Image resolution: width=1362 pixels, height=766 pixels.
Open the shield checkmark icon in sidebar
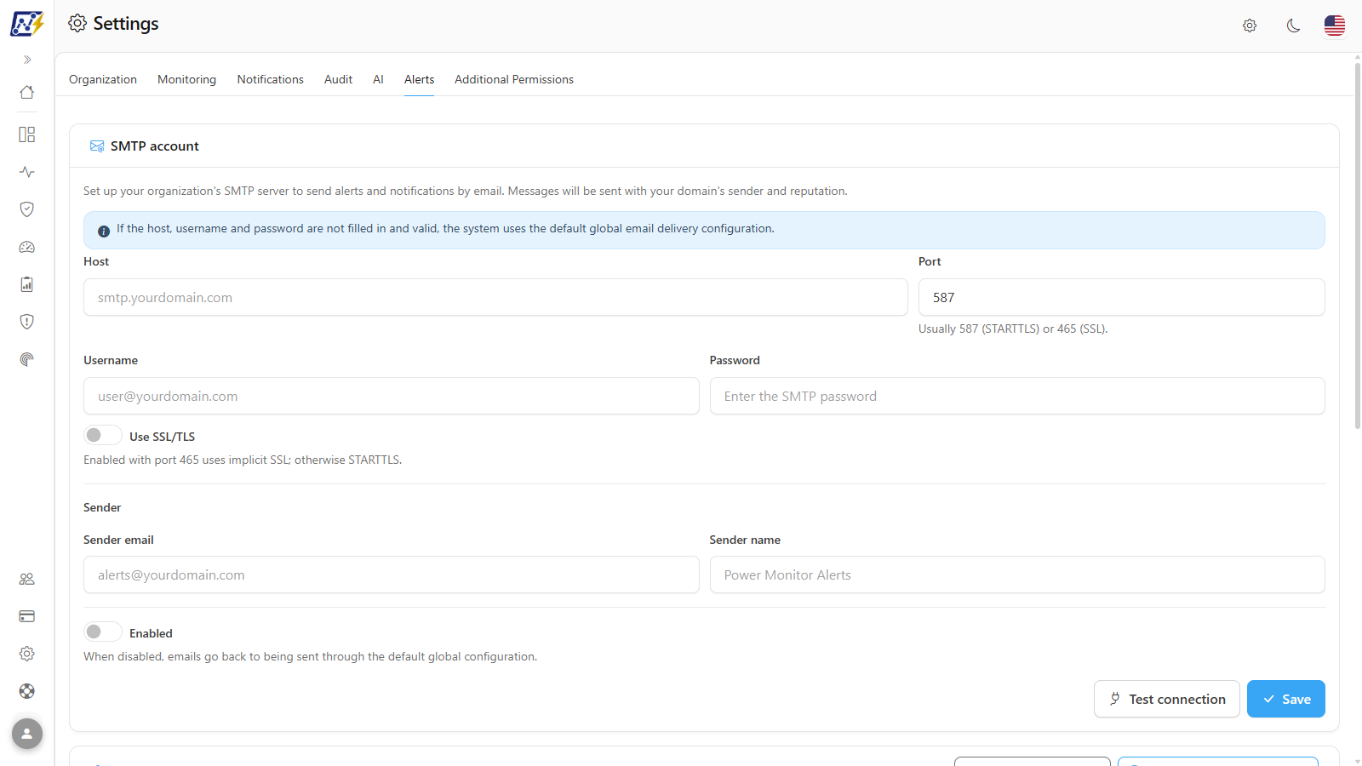(27, 209)
